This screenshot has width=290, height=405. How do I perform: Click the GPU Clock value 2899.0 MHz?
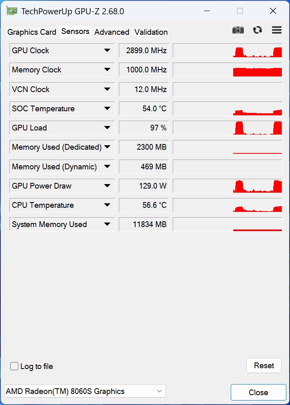144,50
